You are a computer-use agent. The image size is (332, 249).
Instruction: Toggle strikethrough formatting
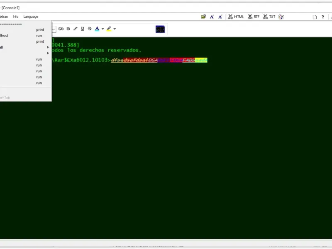pos(90,29)
